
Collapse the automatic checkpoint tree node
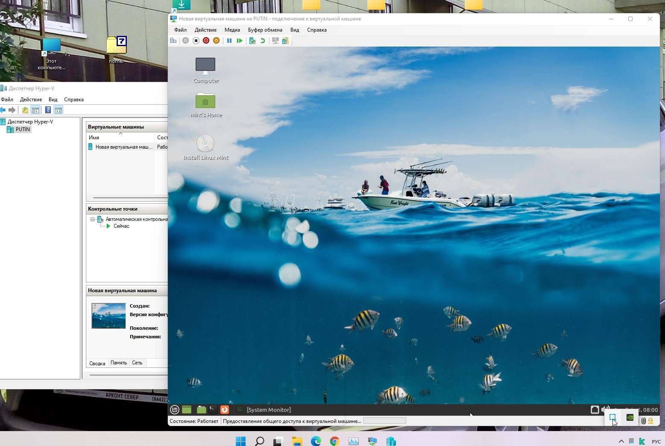[x=92, y=219]
